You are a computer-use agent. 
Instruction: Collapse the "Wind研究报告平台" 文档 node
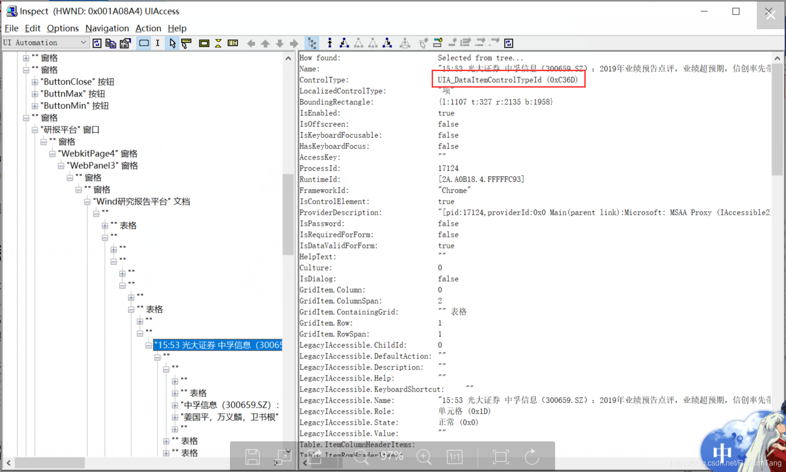(x=88, y=202)
